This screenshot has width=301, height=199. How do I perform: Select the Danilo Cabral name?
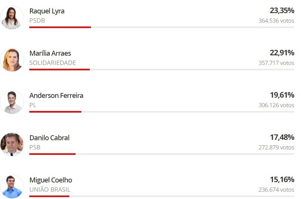(49, 138)
